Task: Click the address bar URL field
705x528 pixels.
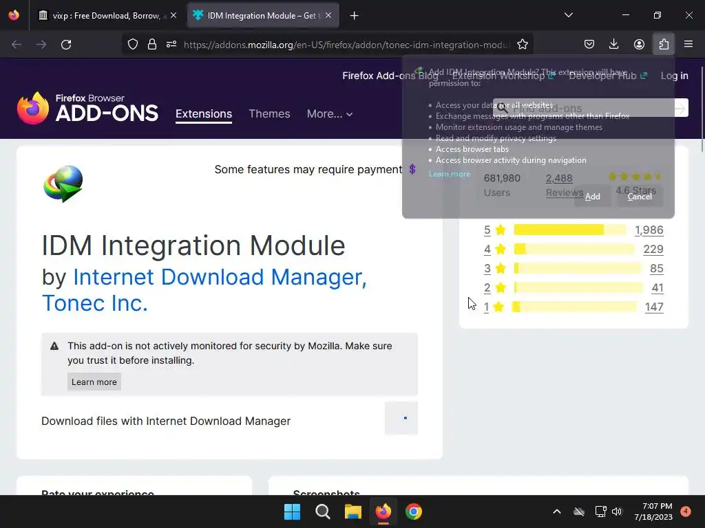Action: (346, 45)
